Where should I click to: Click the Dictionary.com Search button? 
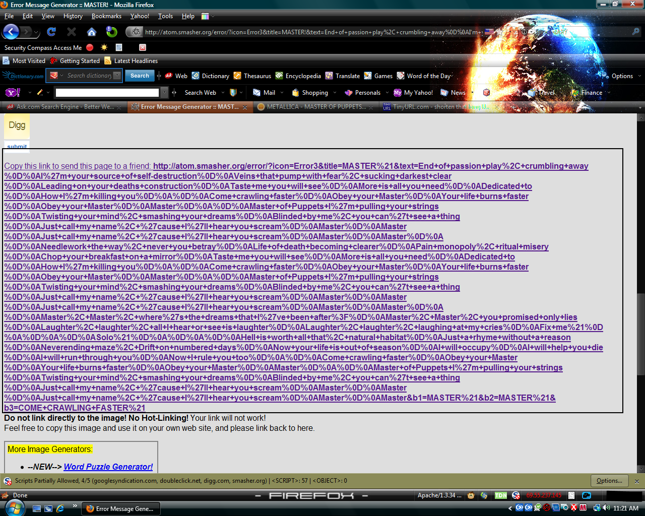[140, 76]
